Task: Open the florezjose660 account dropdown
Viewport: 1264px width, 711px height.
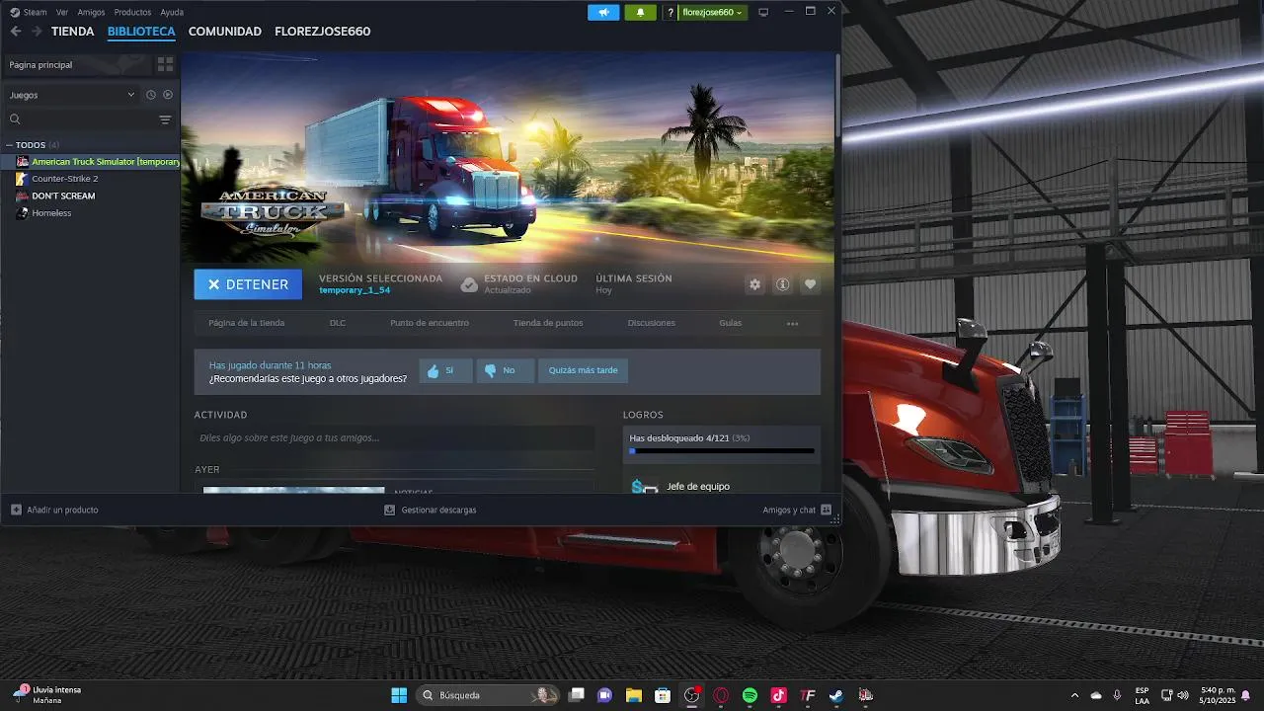Action: [712, 12]
